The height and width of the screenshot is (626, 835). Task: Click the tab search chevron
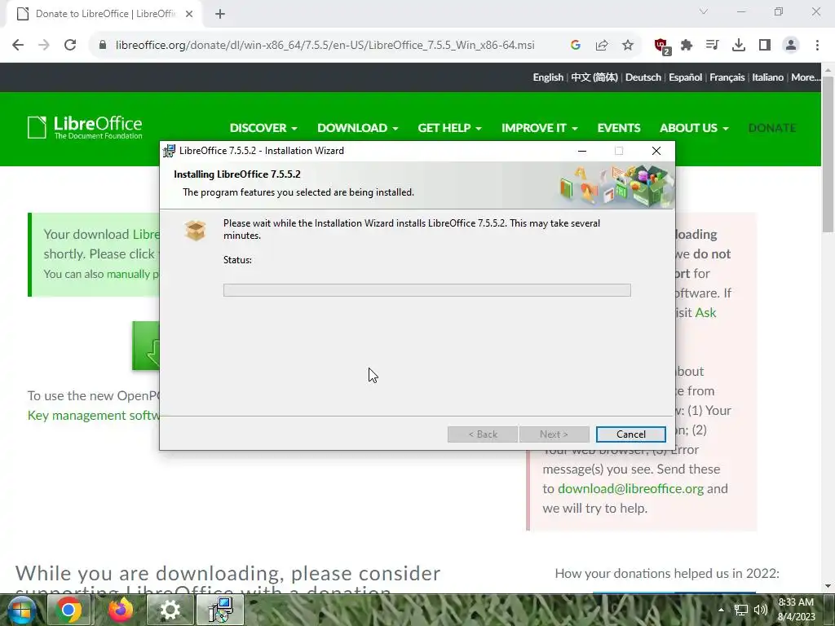click(x=704, y=11)
